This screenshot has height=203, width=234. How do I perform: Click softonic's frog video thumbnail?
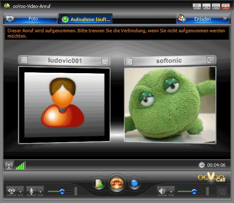click(170, 105)
